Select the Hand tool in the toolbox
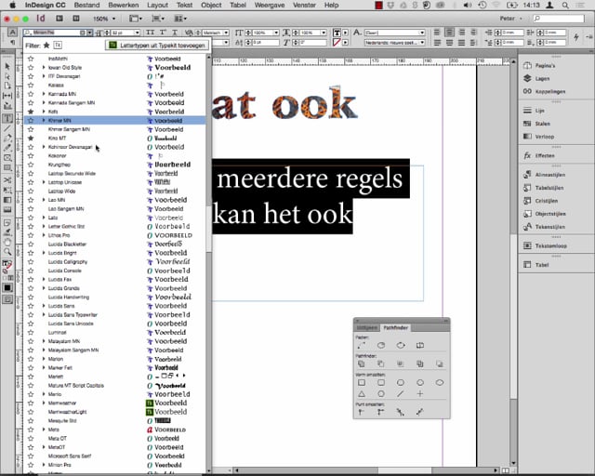The image size is (595, 476). [7, 242]
